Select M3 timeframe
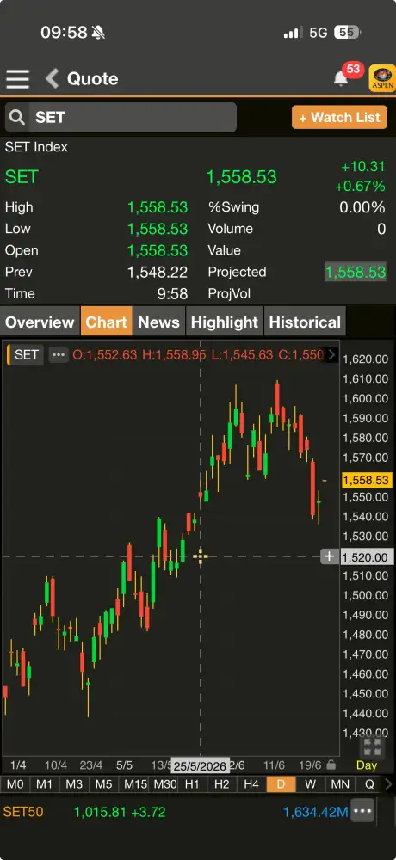Image resolution: width=396 pixels, height=860 pixels. (x=74, y=784)
